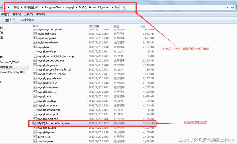Image resolution: width=237 pixels, height=144 pixels.
Task: Expand the arrow after MySQL Server 5.5_server breadcrumb
Action: tap(112, 7)
